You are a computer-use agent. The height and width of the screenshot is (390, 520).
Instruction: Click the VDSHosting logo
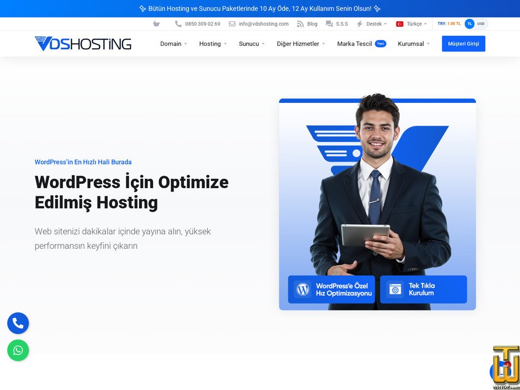(x=83, y=43)
